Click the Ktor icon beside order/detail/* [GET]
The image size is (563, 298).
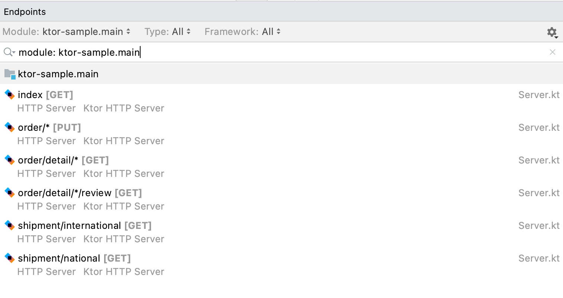pyautogui.click(x=10, y=160)
